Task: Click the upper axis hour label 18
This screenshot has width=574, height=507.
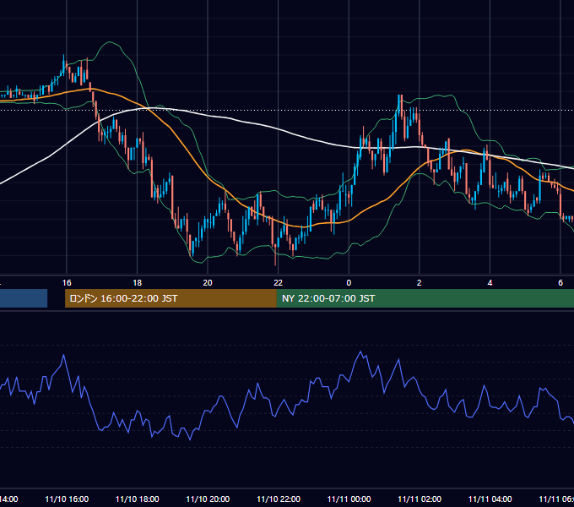Action: point(137,283)
